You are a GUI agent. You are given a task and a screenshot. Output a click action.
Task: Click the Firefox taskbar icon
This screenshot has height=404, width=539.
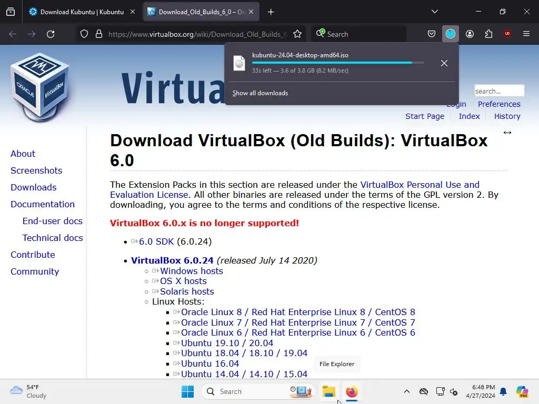coord(352,391)
